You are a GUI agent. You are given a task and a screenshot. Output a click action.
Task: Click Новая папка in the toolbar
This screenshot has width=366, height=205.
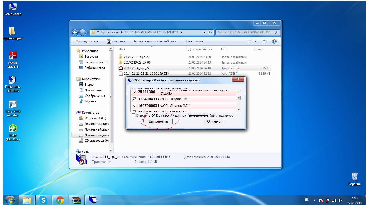[x=193, y=41]
